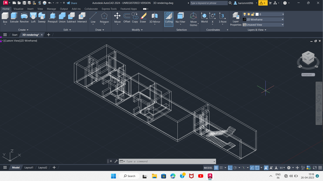Image resolution: width=323 pixels, height=181 pixels.
Task: Click the No Filter selection tool
Action: (180, 18)
